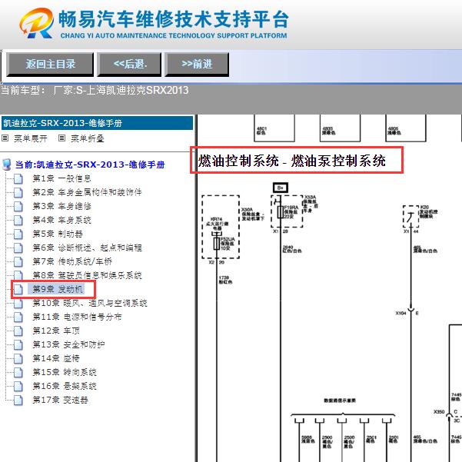Click page icon beside 第15章 转向系统
462x462 pixels.
[x=18, y=373]
